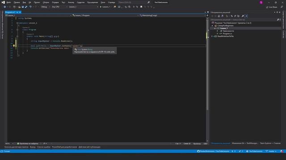Viewport: 286px width, 160px height.
Task: Start debugging with the Lesson_1 run button
Action: pos(105,7)
